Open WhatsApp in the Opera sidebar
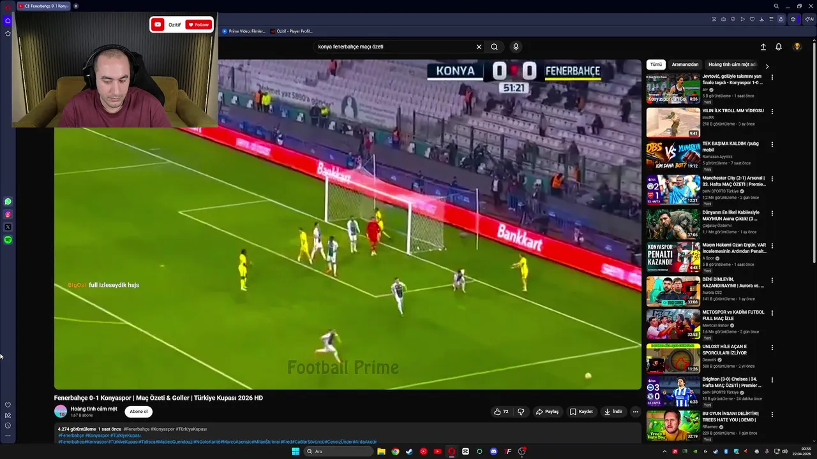817x459 pixels. 8,201
